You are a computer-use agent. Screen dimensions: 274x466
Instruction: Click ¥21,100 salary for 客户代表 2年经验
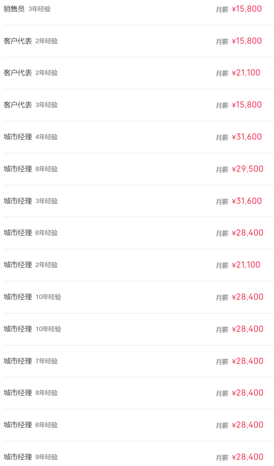tap(246, 73)
